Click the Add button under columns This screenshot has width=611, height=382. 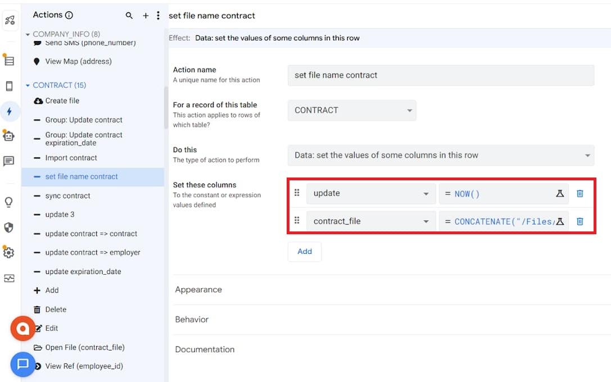[x=305, y=252]
